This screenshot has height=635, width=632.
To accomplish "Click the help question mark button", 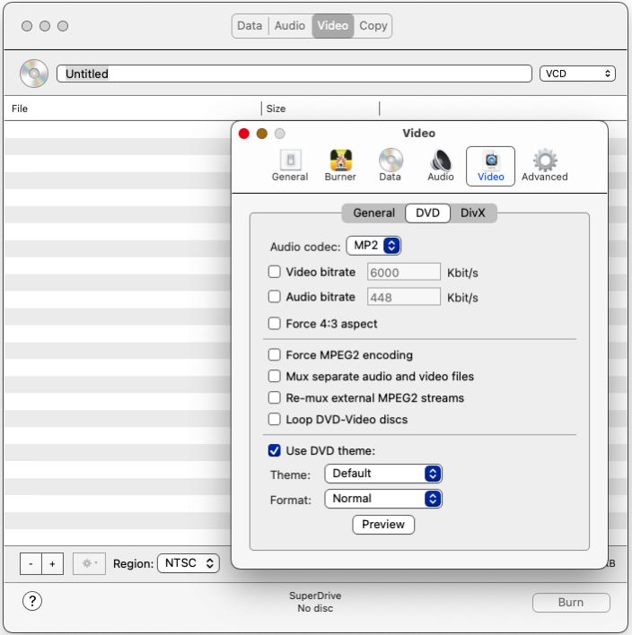I will point(32,601).
